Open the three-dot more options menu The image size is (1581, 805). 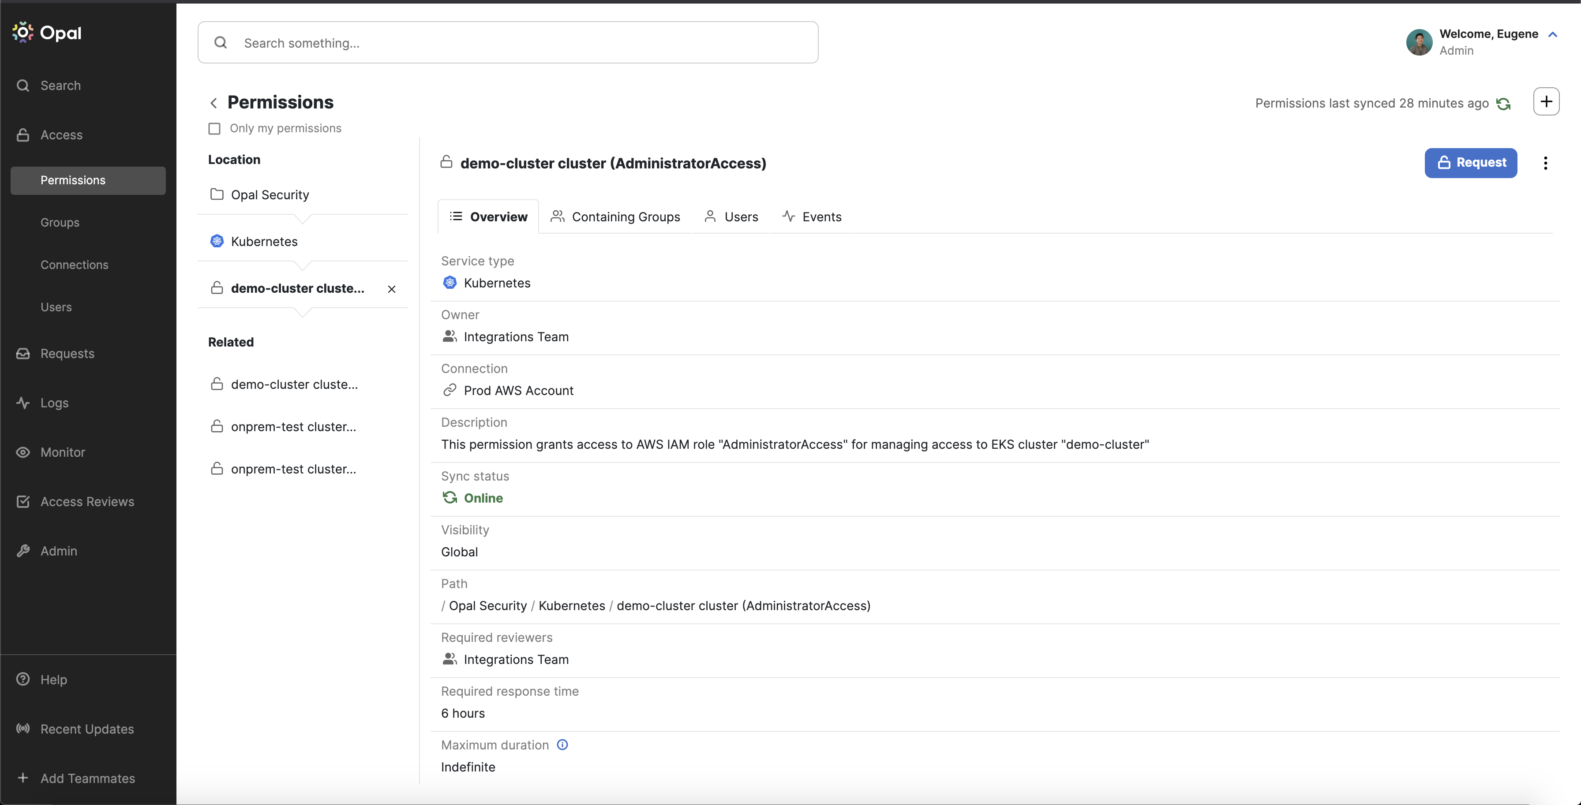pyautogui.click(x=1545, y=163)
